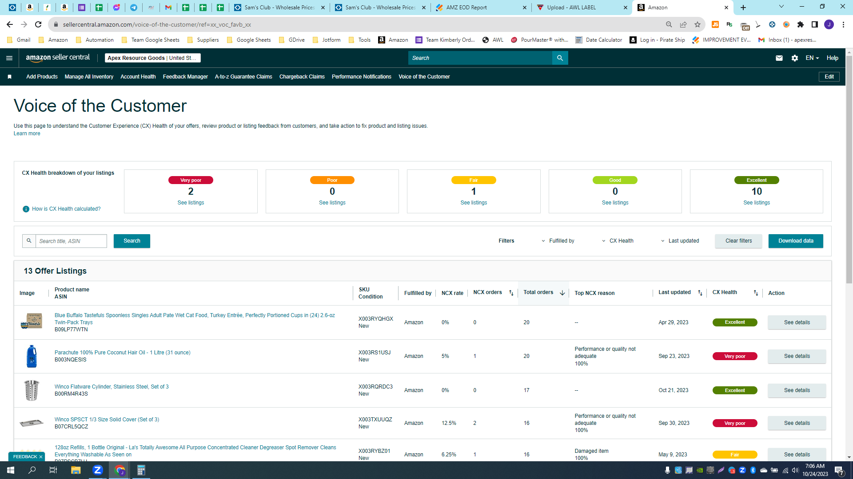Open the Blue Buffalo Tastefuls product link
The image size is (853, 479).
(x=195, y=319)
